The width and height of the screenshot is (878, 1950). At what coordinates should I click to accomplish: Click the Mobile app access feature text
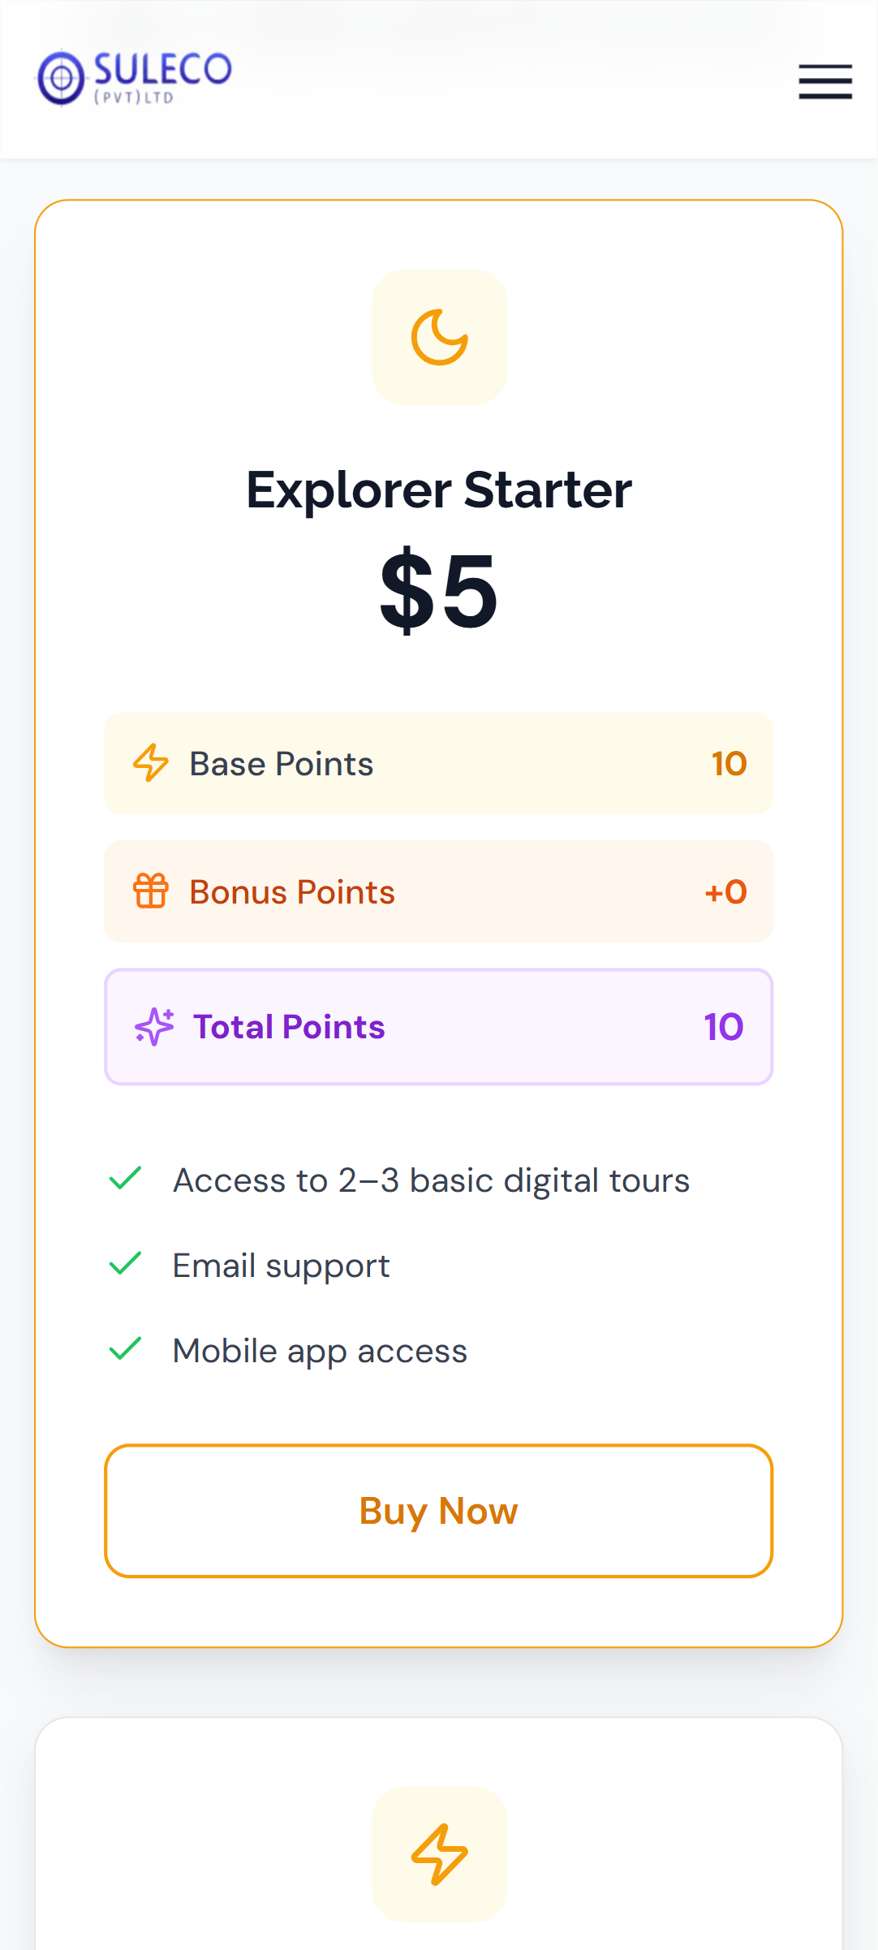click(321, 1351)
